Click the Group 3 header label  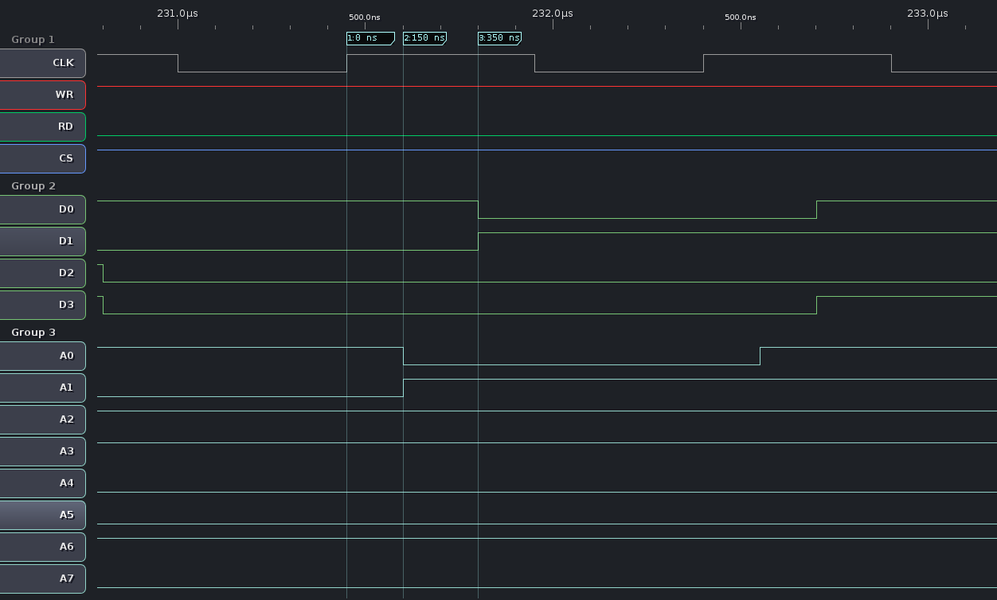click(33, 332)
